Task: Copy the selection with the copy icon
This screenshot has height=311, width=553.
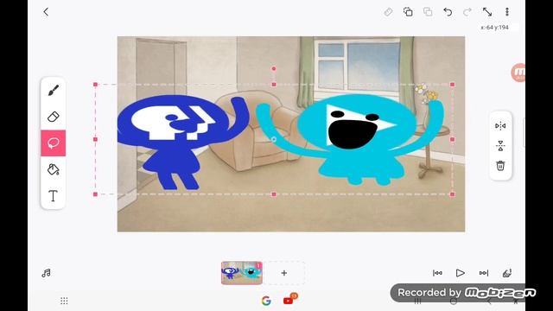Action: point(408,12)
